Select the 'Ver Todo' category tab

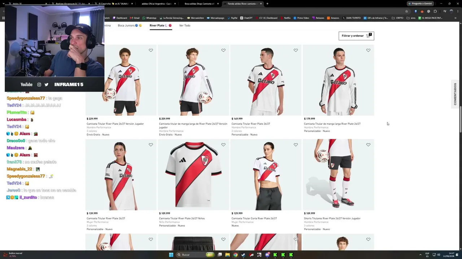coord(185,26)
